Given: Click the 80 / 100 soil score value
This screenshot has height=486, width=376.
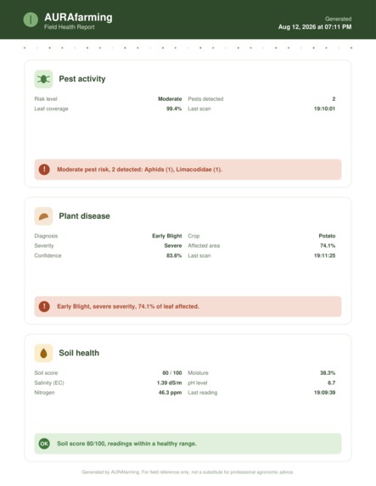Looking at the screenshot, I should [x=172, y=373].
